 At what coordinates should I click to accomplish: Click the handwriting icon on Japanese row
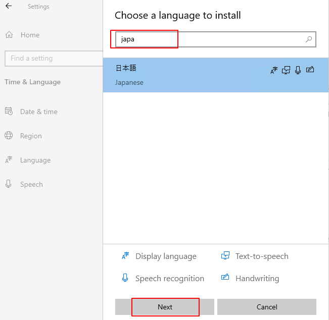point(310,70)
